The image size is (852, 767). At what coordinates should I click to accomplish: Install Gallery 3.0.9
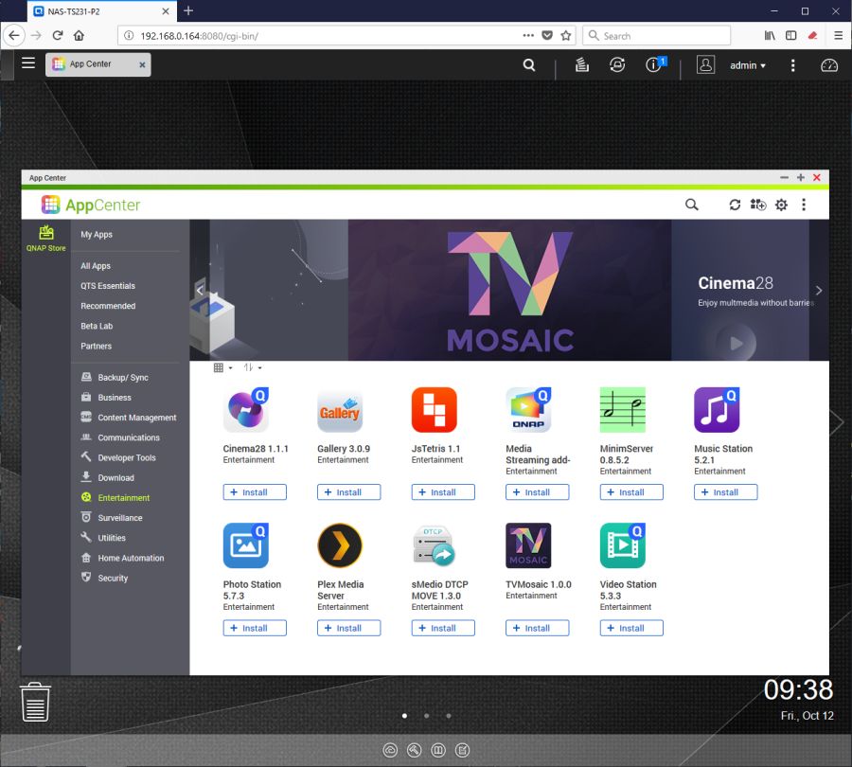348,492
